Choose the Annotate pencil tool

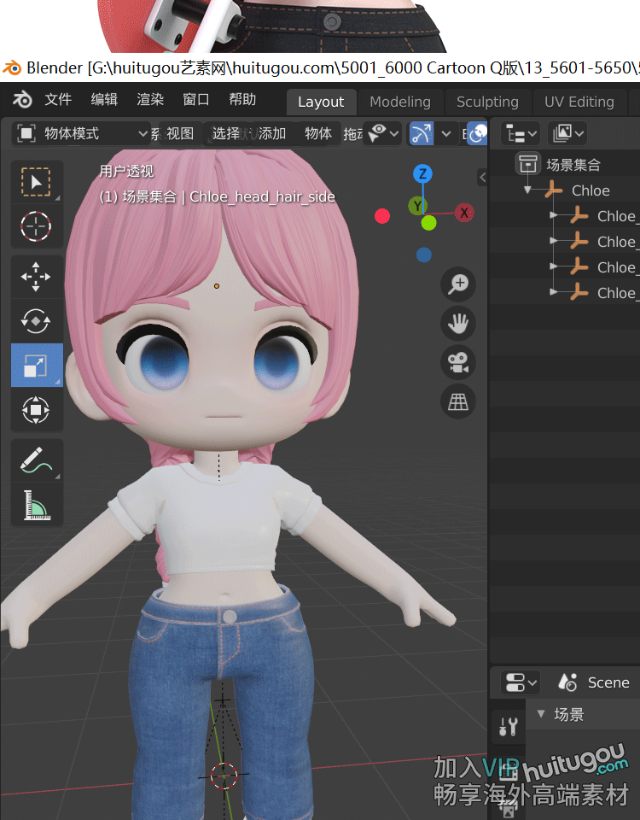click(36, 461)
